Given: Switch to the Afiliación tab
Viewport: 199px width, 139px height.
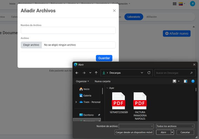Looking at the screenshot, I should [x=152, y=17].
